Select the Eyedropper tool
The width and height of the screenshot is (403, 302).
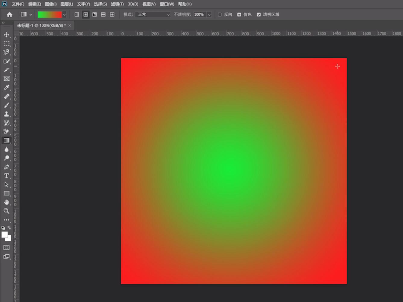point(6,87)
